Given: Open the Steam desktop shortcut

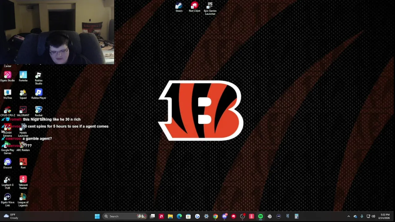Looking at the screenshot, I should [179, 7].
